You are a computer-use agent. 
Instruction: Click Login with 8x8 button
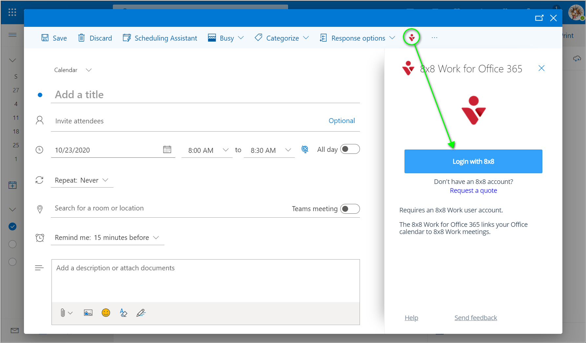473,161
